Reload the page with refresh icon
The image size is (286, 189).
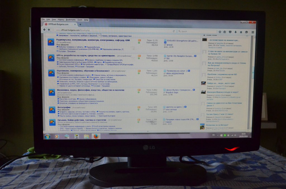coord(174,31)
